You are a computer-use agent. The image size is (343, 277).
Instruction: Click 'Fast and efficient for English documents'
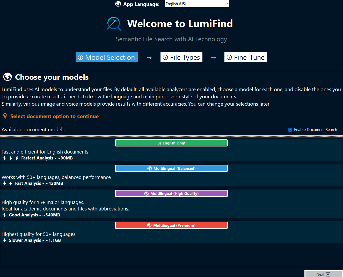45,152
